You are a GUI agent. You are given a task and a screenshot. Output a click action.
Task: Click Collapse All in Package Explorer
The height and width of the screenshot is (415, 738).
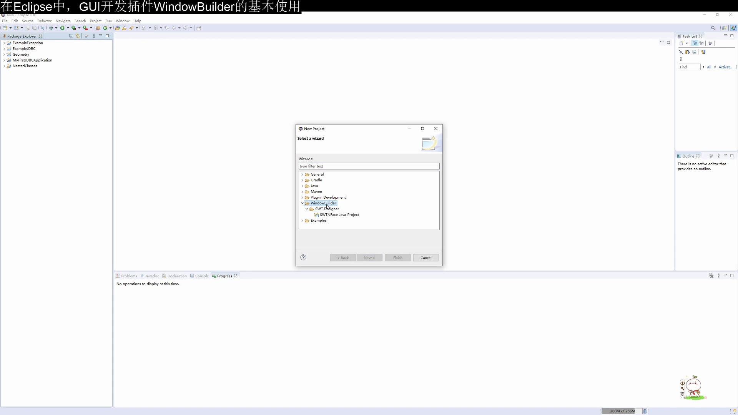(71, 36)
